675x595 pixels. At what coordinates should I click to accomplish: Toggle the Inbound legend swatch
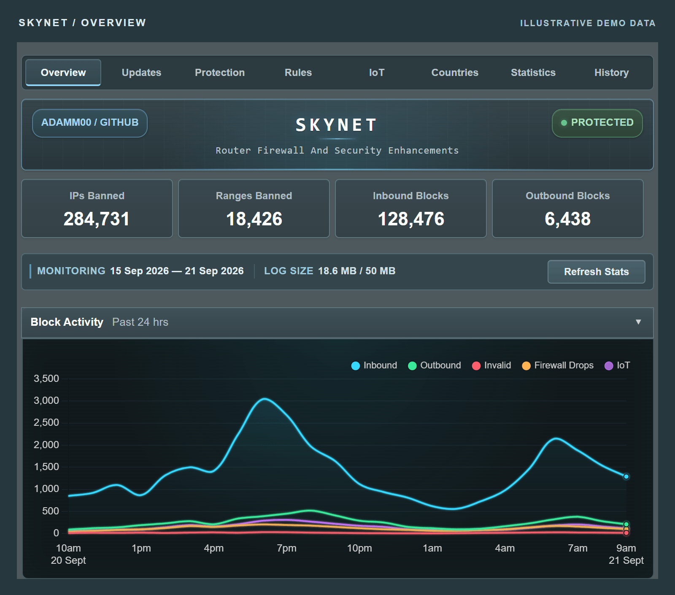point(356,366)
